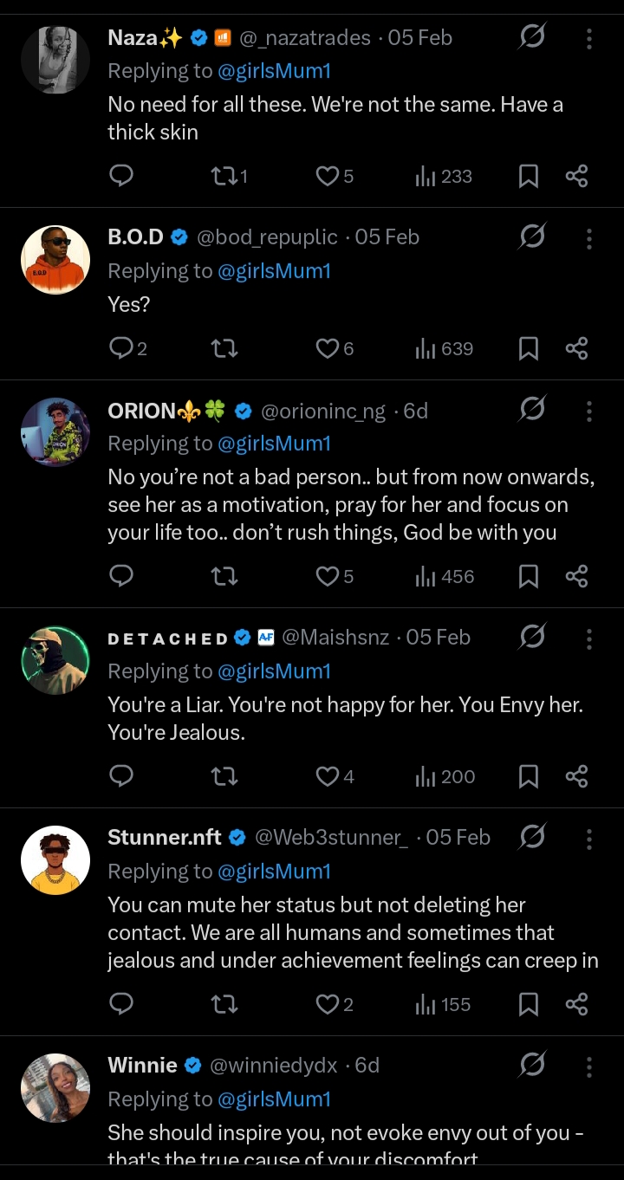This screenshot has height=1180, width=624.
Task: Share DETACHED's reply about envy
Action: 576,776
